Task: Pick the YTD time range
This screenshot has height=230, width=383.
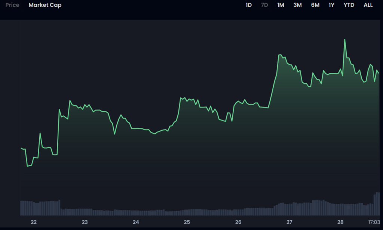Action: tap(349, 5)
